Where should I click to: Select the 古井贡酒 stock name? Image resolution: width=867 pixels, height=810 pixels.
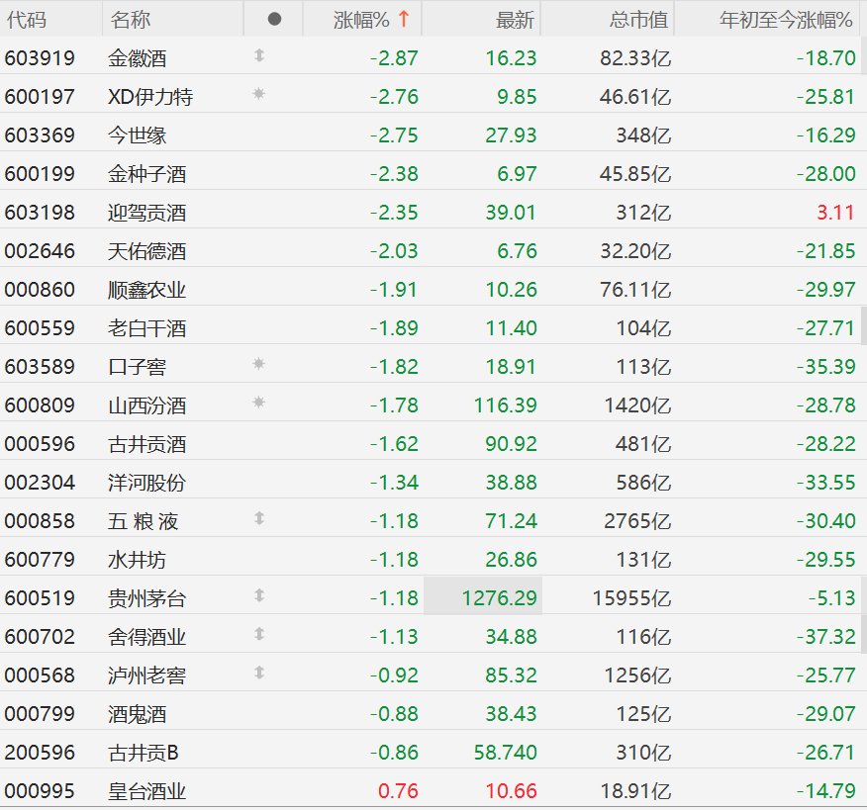coord(147,444)
